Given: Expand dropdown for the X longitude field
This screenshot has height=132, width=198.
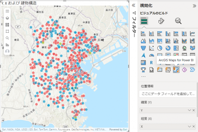Looking at the screenshot, I should click(x=189, y=126).
